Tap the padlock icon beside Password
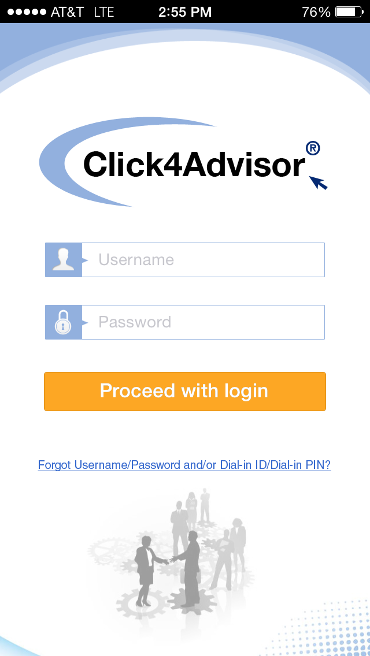The height and width of the screenshot is (656, 370). [x=63, y=322]
